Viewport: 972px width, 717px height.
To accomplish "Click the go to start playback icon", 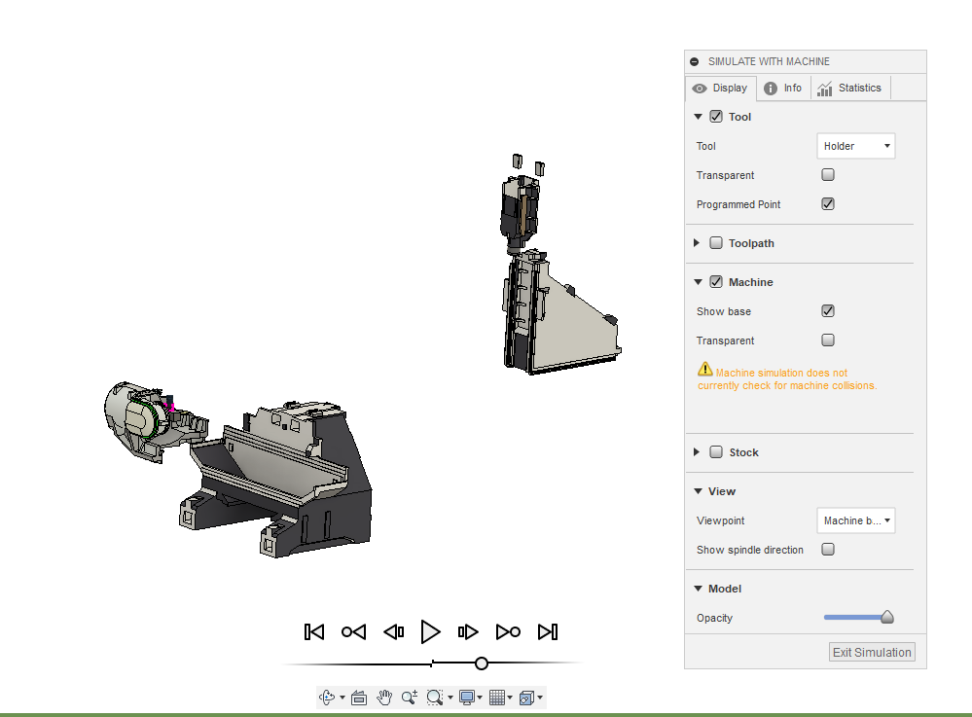I will [313, 631].
